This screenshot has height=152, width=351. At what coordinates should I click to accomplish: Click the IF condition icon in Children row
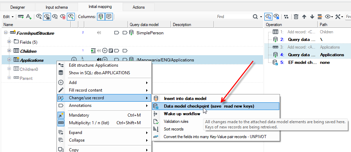point(111,51)
